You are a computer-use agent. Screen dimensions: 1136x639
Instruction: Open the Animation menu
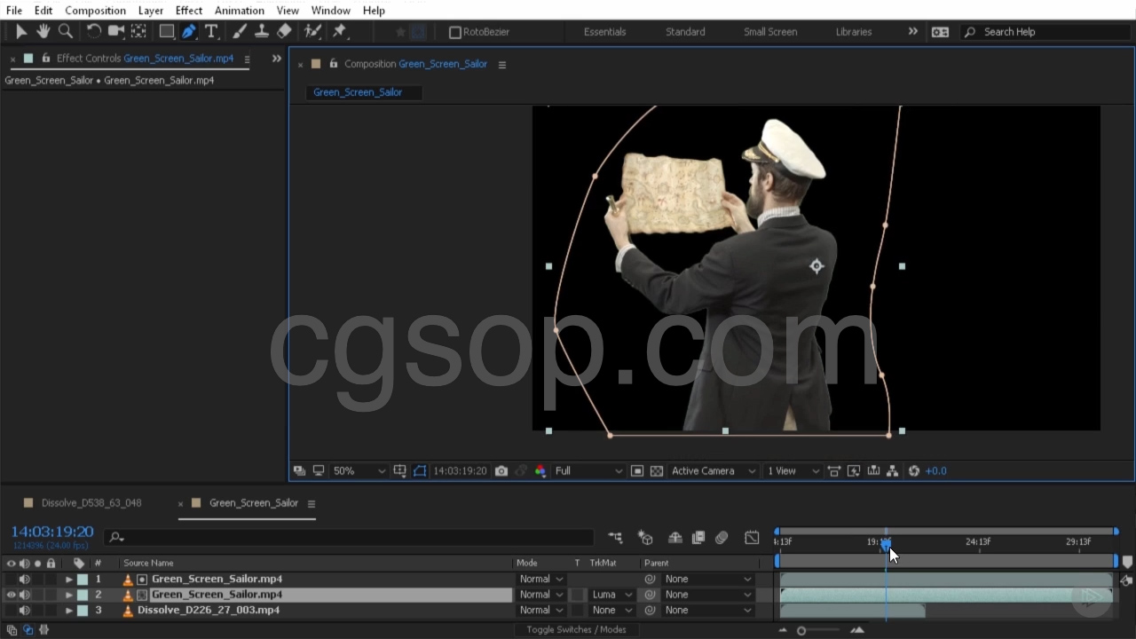[x=240, y=11]
